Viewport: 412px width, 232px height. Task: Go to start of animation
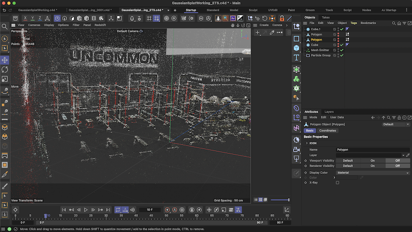point(64,210)
